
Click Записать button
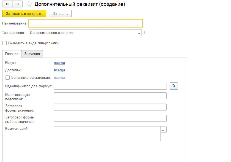(60, 13)
